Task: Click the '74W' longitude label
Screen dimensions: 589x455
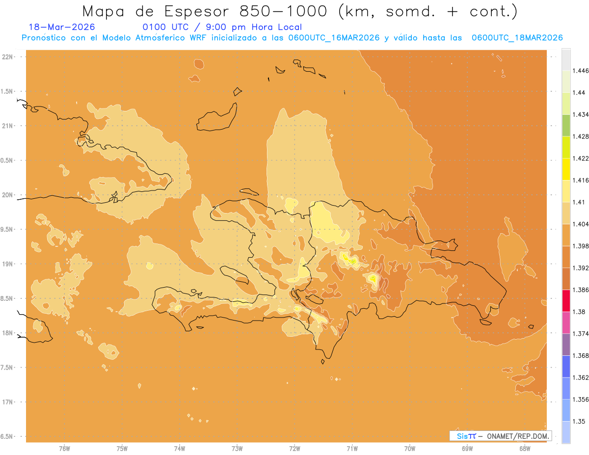Action: coord(180,449)
